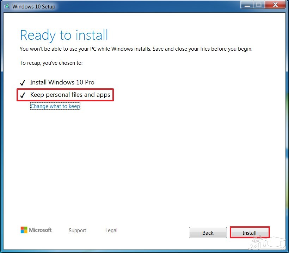289x253 pixels.
Task: Click the 'Ready to install' heading
Action: coord(64,36)
